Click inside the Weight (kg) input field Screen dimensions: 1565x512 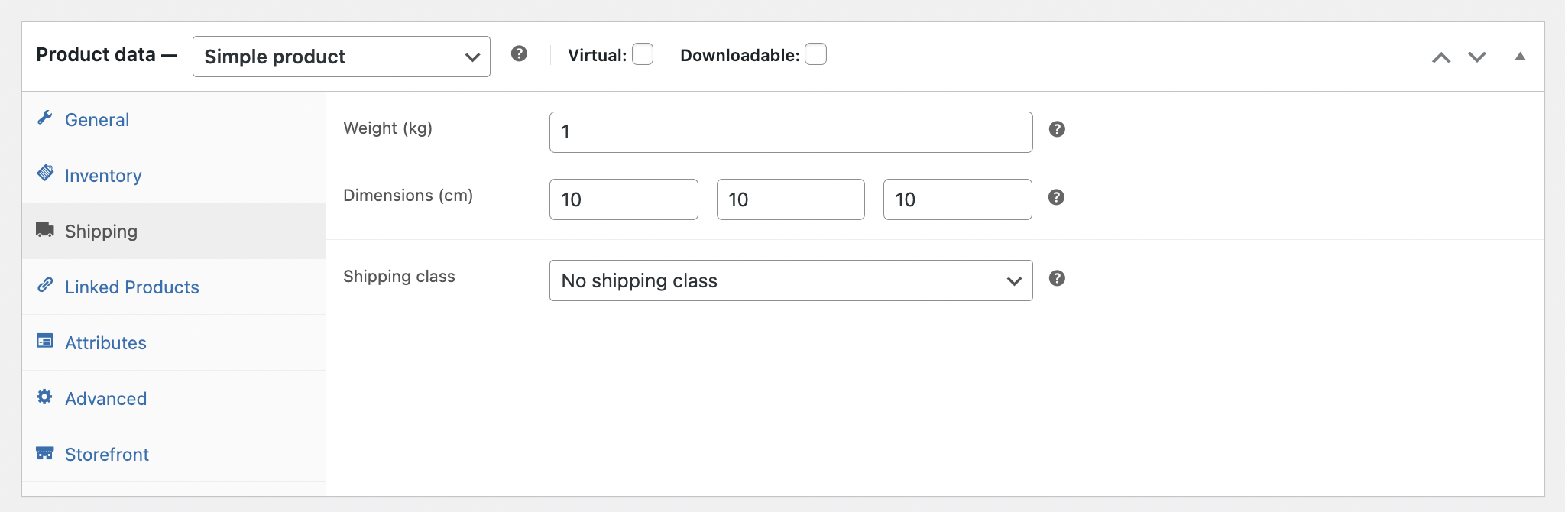[x=790, y=131]
